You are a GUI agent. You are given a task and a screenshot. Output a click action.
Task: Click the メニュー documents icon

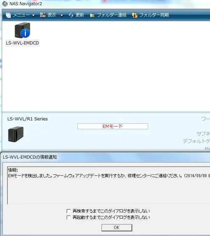8,15
